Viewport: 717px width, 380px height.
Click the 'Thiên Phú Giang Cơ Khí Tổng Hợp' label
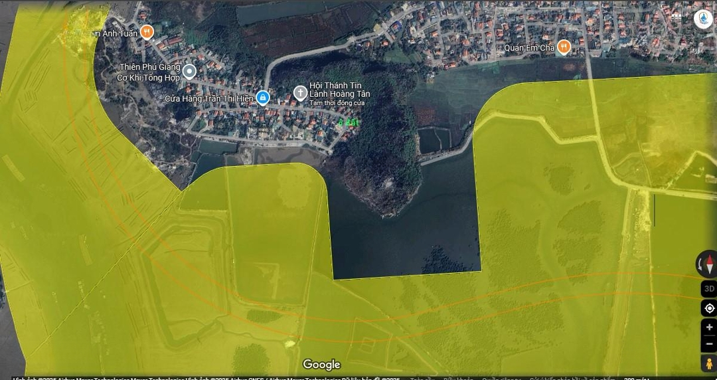(x=147, y=72)
